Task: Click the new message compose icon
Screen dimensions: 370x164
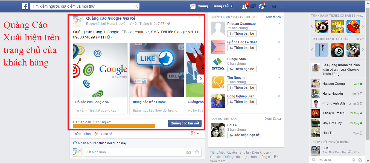Action: 360,160
